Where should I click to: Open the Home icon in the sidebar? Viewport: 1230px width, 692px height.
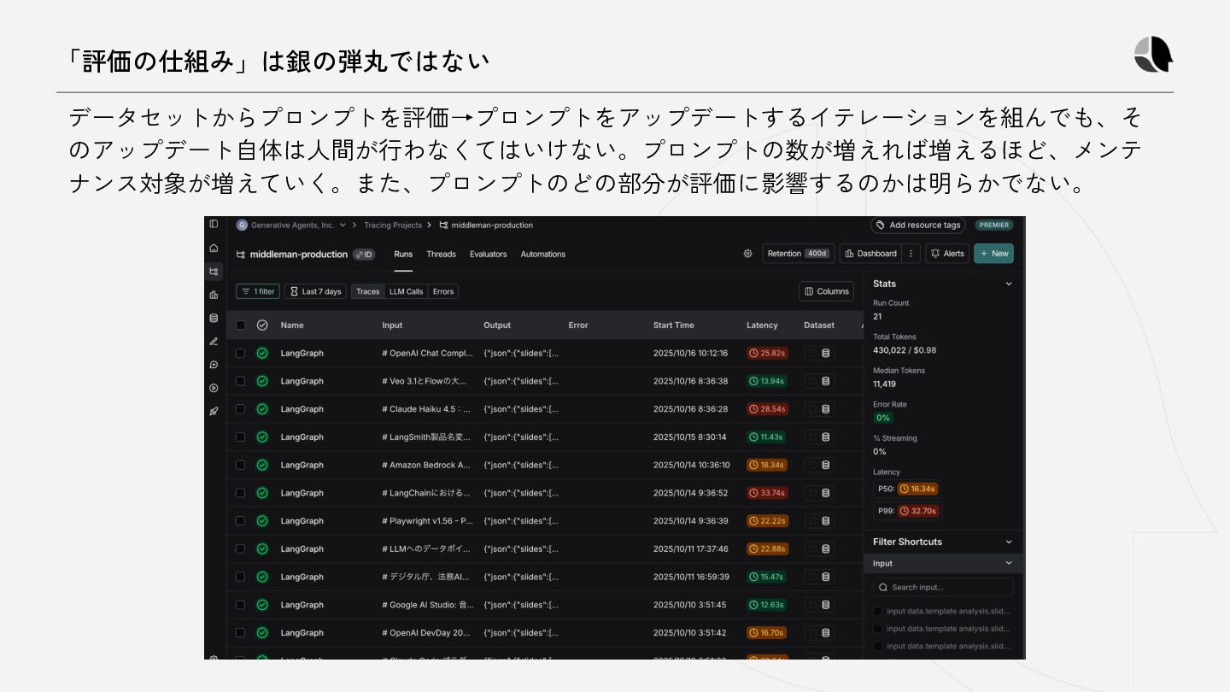pos(214,248)
